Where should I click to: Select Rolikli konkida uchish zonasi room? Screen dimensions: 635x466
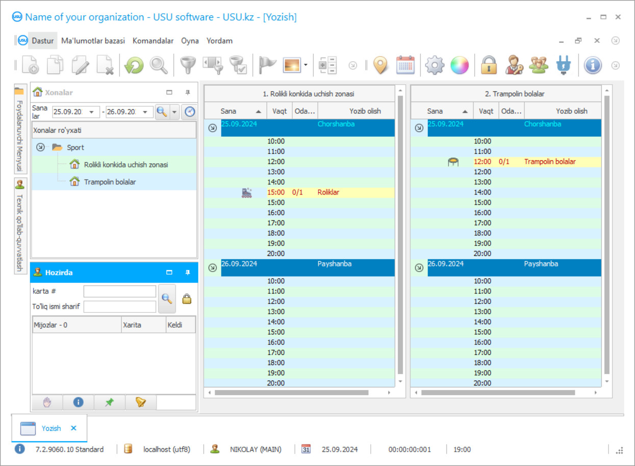(x=126, y=165)
